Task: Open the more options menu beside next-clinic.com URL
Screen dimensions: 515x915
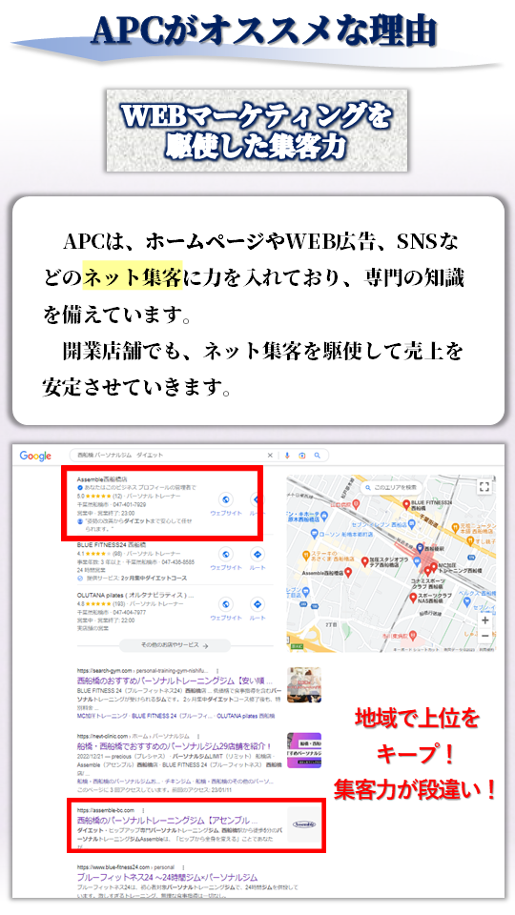Action: [198, 737]
